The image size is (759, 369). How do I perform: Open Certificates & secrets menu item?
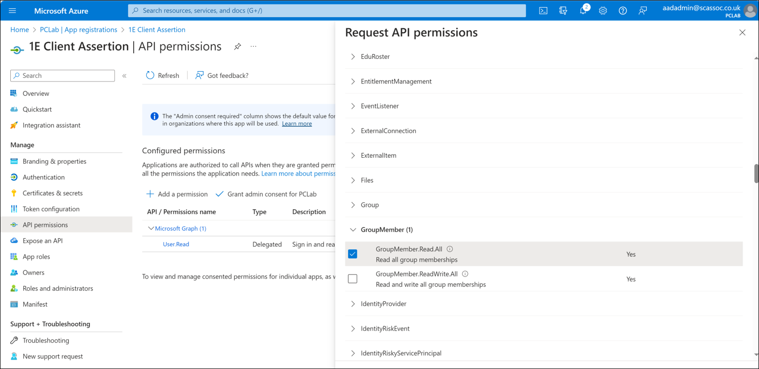pyautogui.click(x=53, y=193)
